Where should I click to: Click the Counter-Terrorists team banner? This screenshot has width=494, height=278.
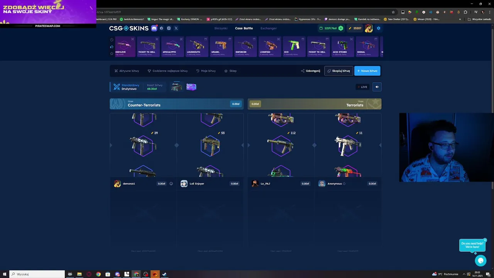click(177, 104)
